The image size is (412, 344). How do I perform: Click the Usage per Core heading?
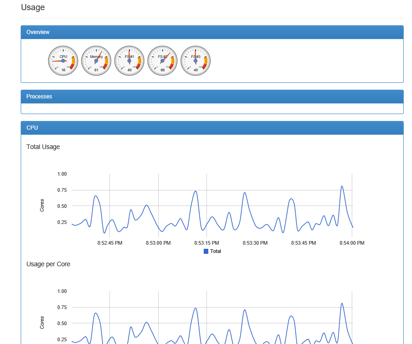(48, 264)
